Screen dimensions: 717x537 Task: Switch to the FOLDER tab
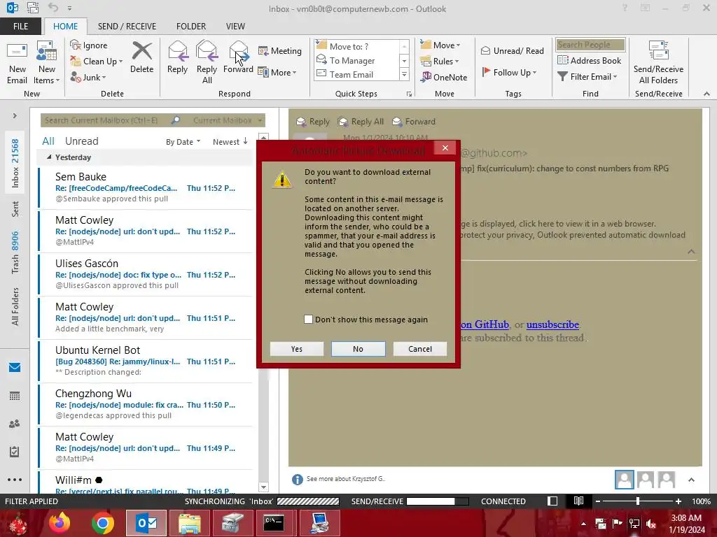(x=191, y=27)
